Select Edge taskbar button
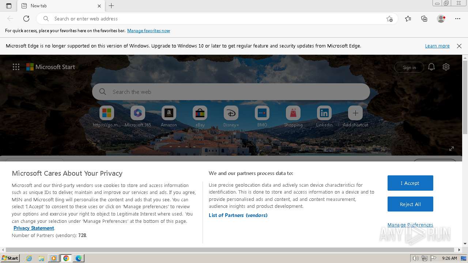The image size is (468, 263). 79,258
